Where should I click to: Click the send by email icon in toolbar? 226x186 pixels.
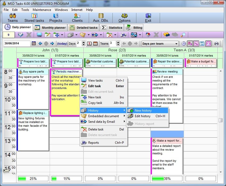(x=95, y=35)
